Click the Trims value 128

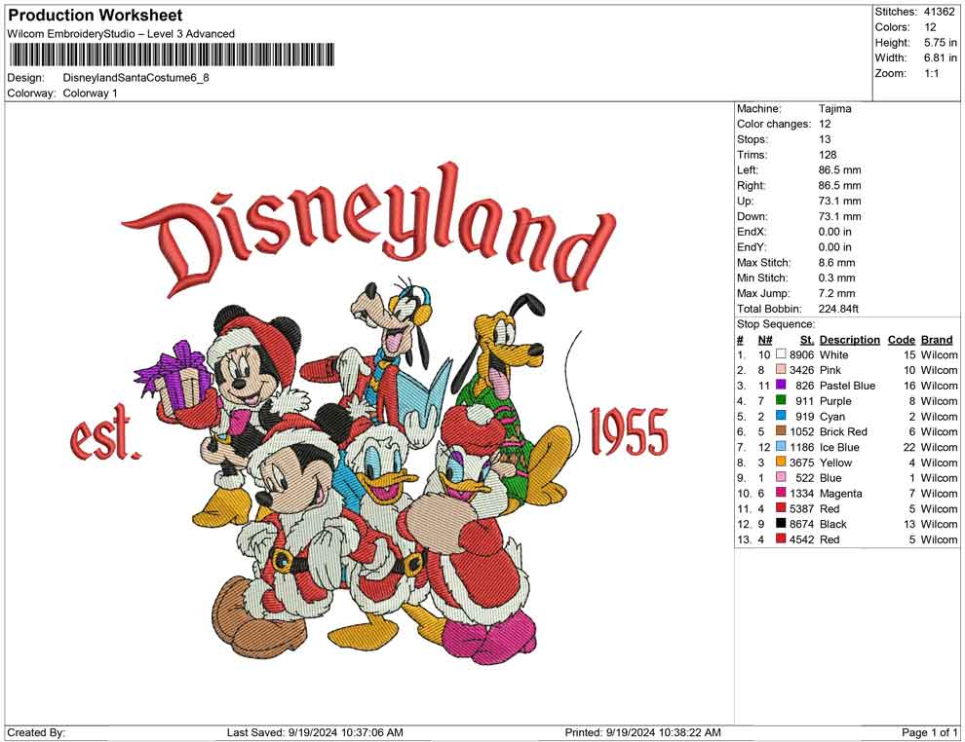click(x=828, y=155)
